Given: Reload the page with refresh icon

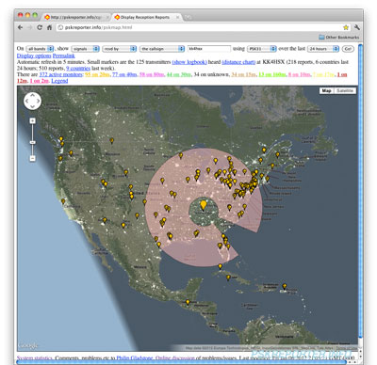Looking at the screenshot, I should pos(40,27).
